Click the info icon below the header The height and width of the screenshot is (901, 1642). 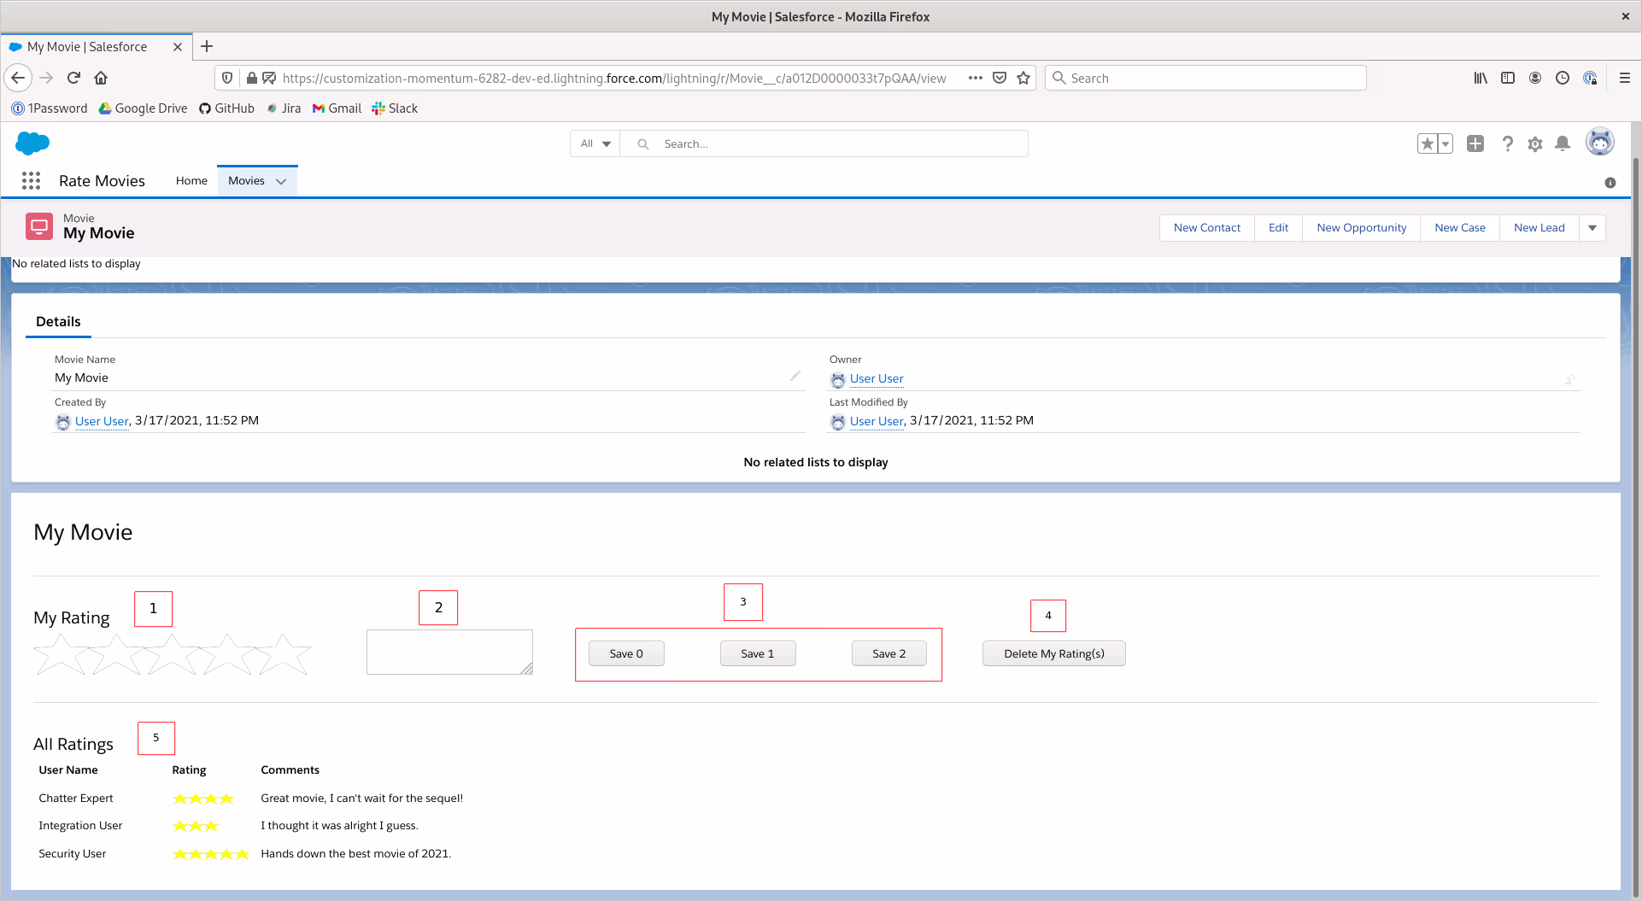1610,183
